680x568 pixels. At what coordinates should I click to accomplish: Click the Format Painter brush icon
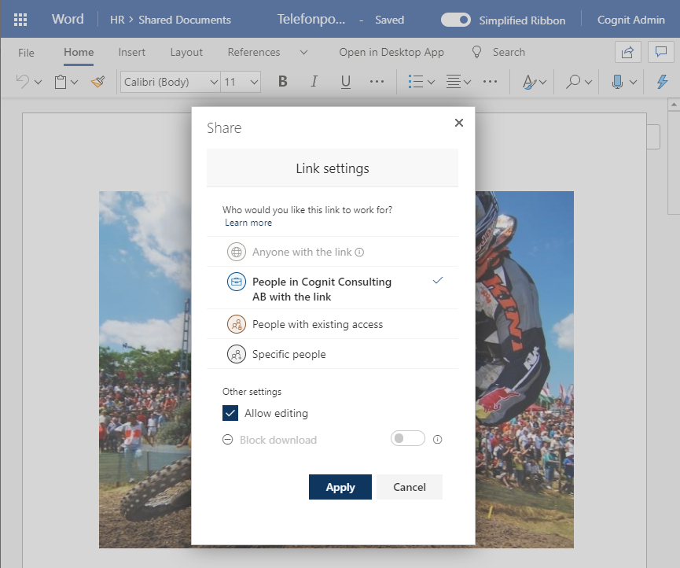point(97,82)
